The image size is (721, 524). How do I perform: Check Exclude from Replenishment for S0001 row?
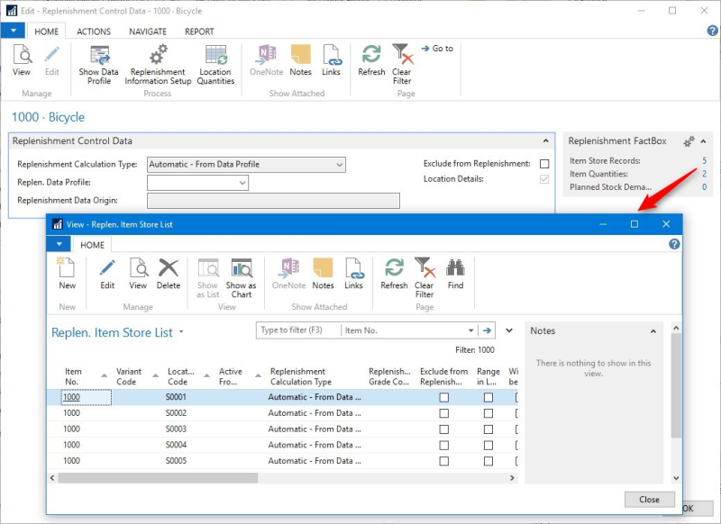click(443, 397)
